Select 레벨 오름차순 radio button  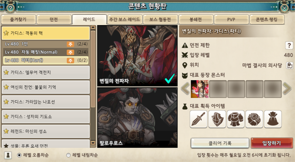click(19, 155)
